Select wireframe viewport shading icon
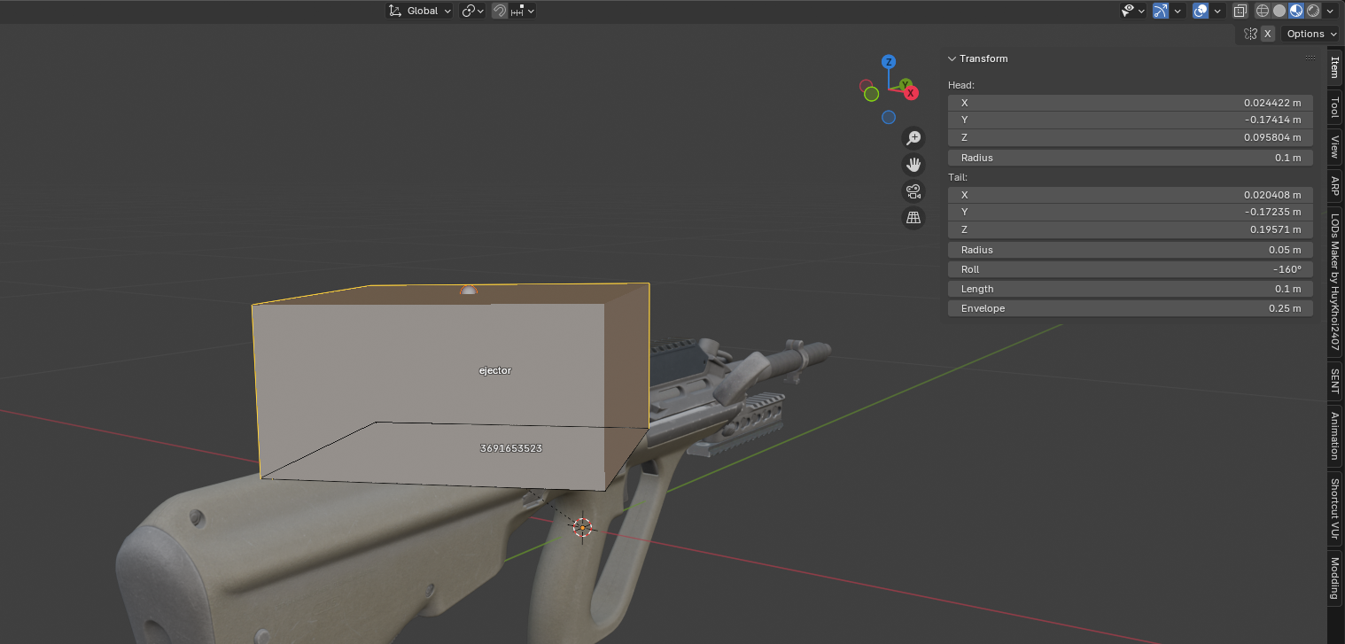The height and width of the screenshot is (644, 1345). coord(1263,11)
